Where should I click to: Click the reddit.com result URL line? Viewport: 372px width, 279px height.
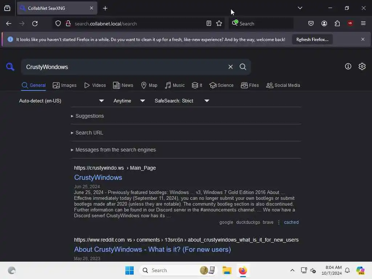(x=186, y=240)
